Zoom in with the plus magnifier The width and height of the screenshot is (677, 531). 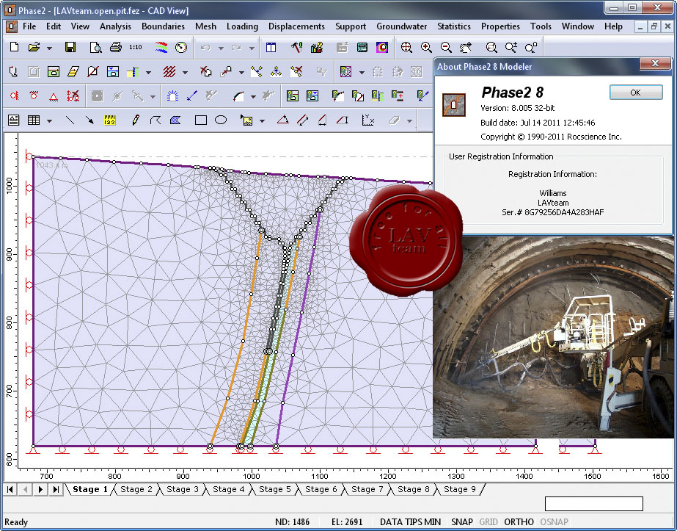click(426, 47)
